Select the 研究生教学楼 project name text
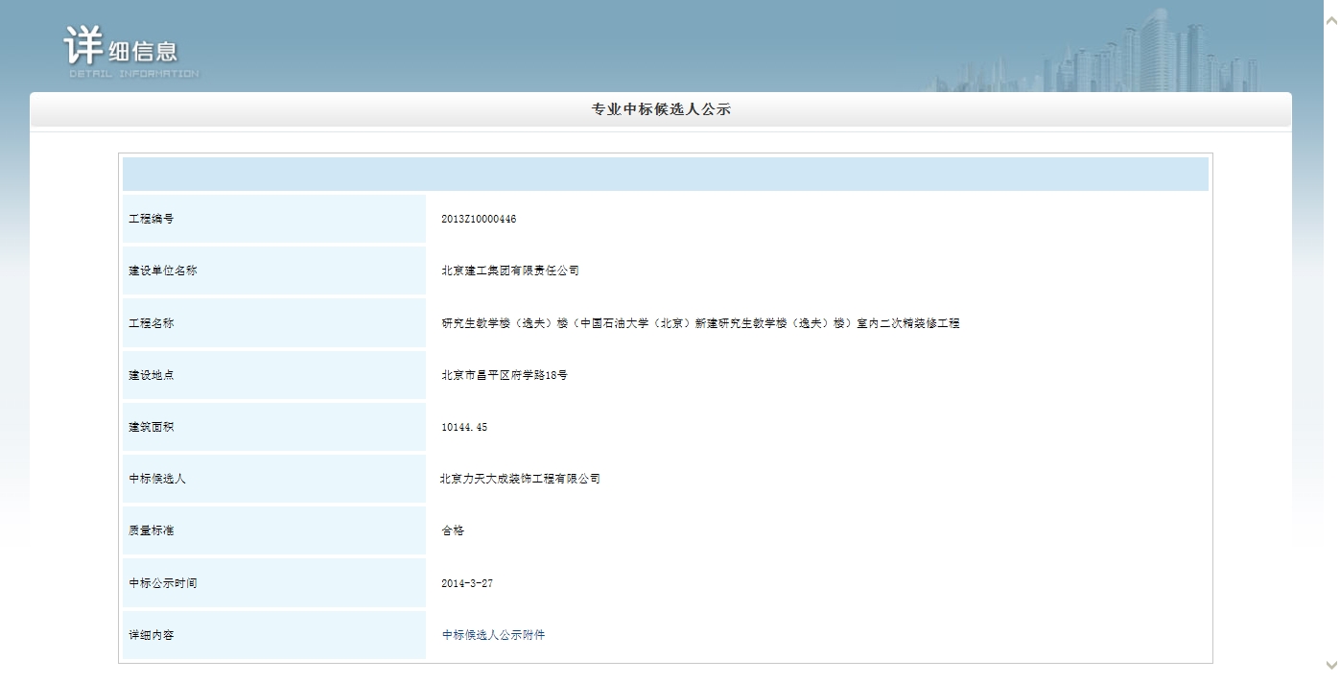The image size is (1340, 683). point(700,323)
